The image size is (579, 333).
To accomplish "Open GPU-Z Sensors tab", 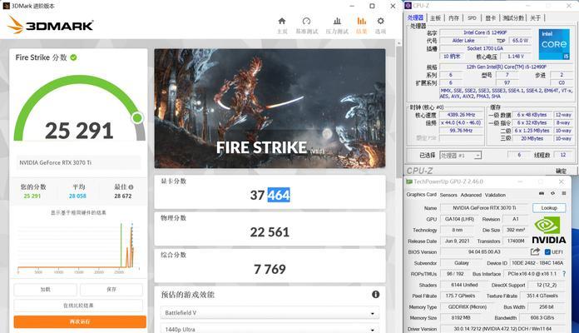I will (x=448, y=195).
